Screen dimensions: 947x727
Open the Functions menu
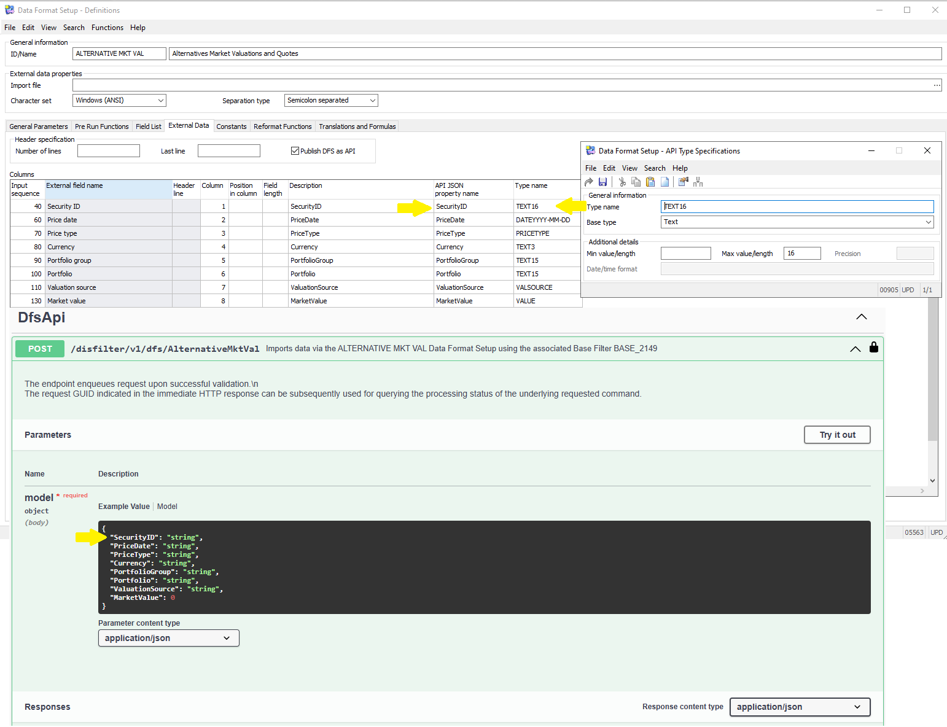(107, 28)
